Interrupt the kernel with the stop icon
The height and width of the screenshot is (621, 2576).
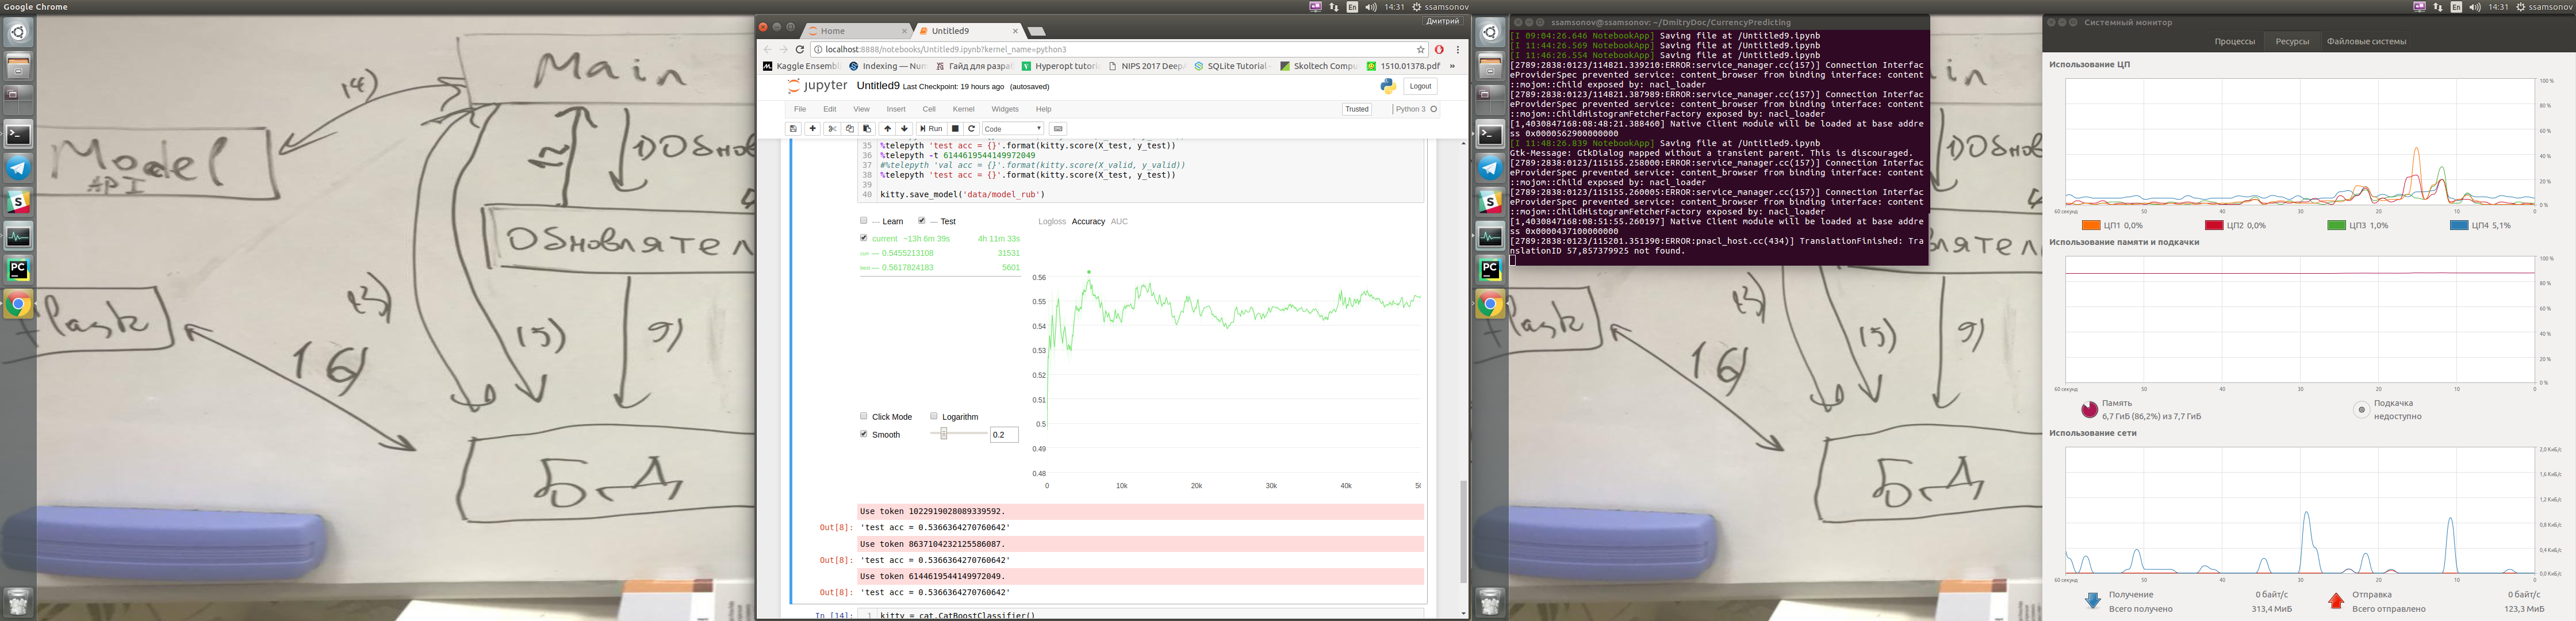click(x=955, y=129)
